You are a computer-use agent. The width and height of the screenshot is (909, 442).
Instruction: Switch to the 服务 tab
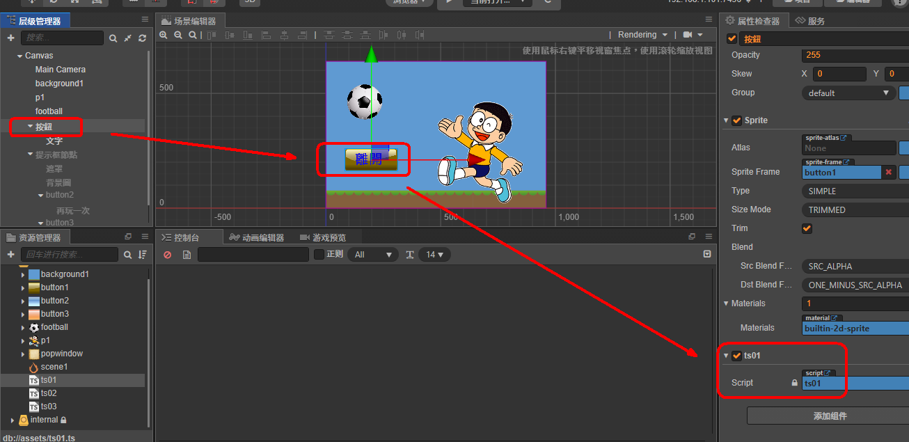[x=811, y=21]
